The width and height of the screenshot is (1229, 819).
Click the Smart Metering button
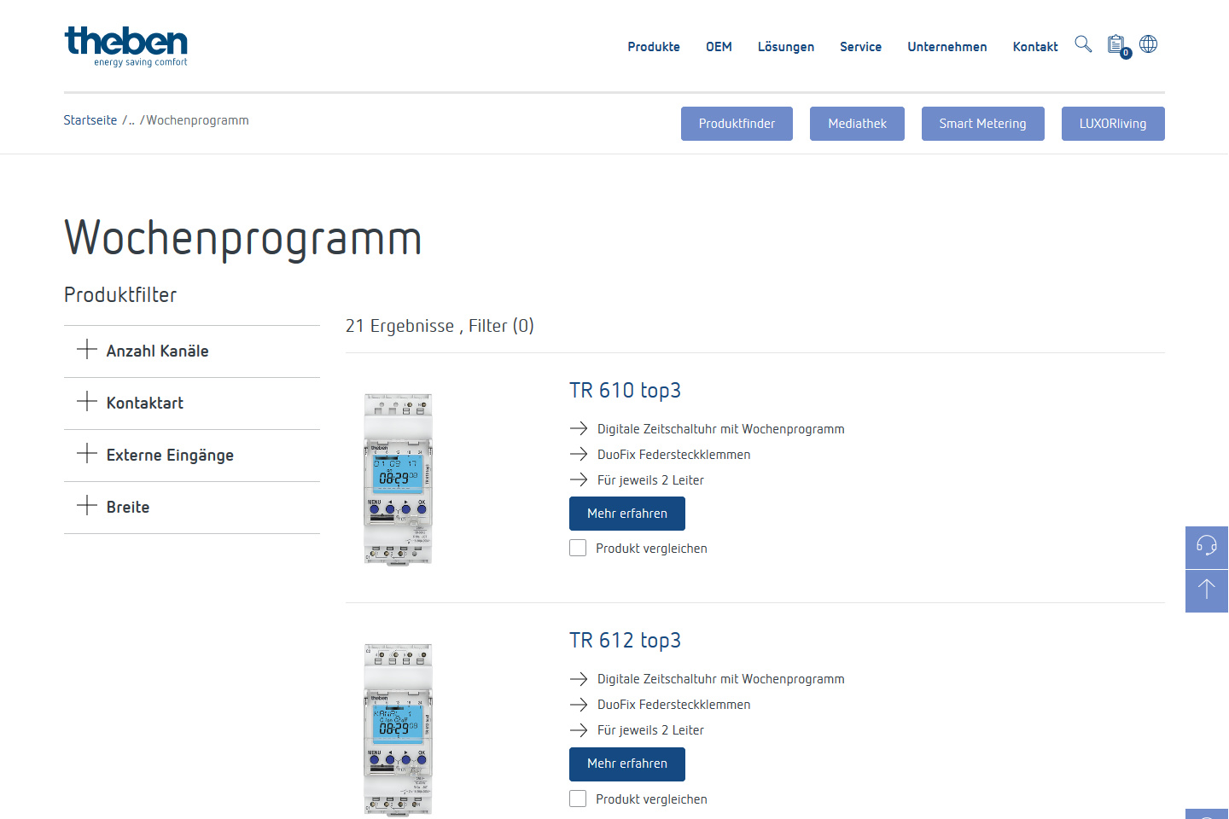pos(982,124)
